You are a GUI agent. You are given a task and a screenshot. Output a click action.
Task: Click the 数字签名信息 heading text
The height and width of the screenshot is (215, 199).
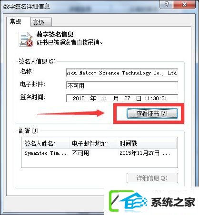(x=55, y=34)
